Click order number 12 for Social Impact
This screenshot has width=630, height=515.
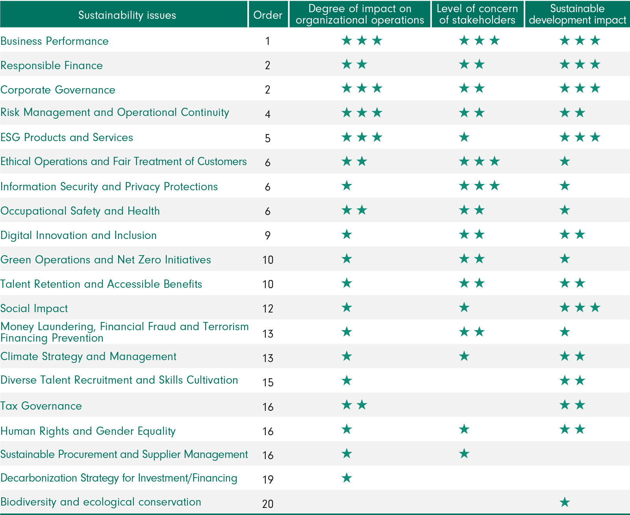(268, 309)
